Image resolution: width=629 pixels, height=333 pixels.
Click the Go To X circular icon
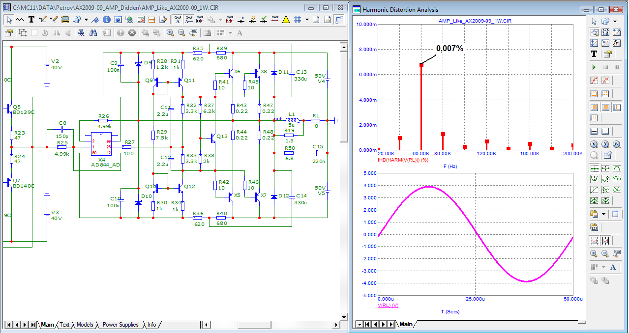point(594,144)
